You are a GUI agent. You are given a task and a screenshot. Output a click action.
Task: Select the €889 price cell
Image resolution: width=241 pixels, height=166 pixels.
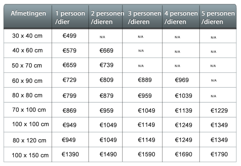tap(145, 80)
